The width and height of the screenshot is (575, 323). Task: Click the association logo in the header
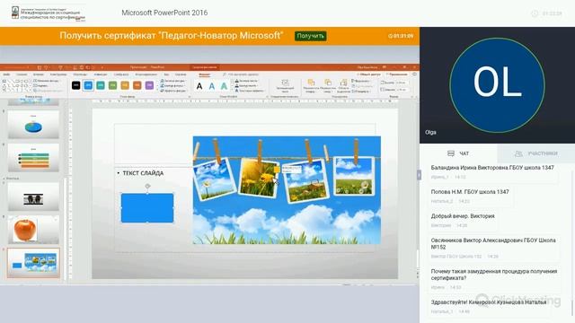(x=48, y=13)
